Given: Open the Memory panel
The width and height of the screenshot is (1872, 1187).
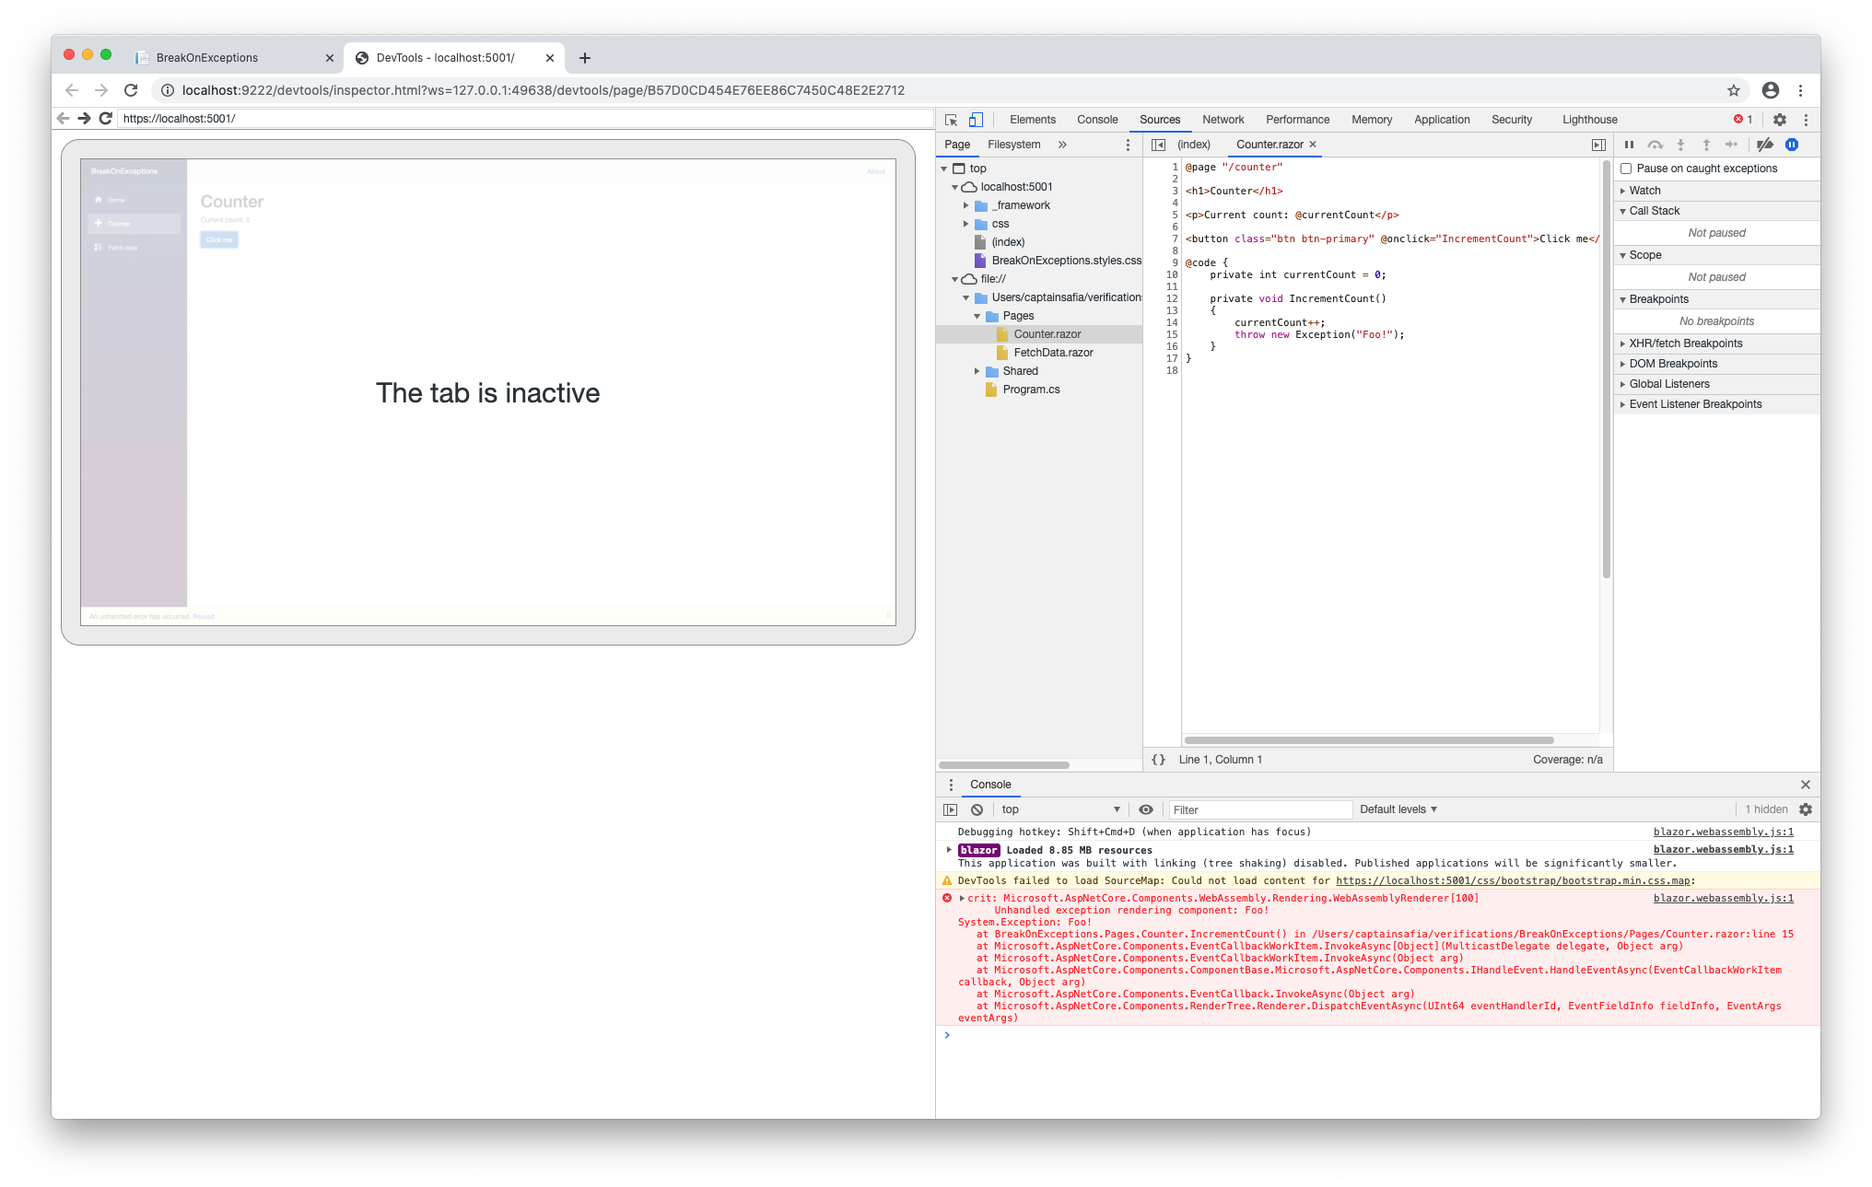Looking at the screenshot, I should click(x=1372, y=119).
